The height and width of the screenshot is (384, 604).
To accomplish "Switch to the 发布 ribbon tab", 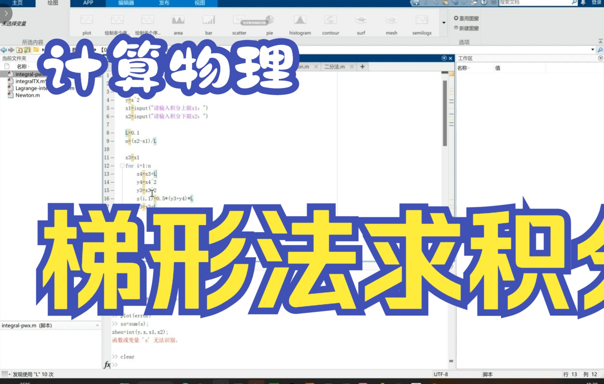I will (164, 3).
